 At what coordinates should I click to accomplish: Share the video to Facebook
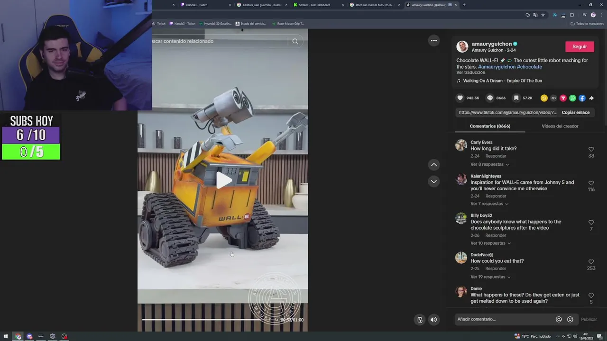tap(582, 98)
